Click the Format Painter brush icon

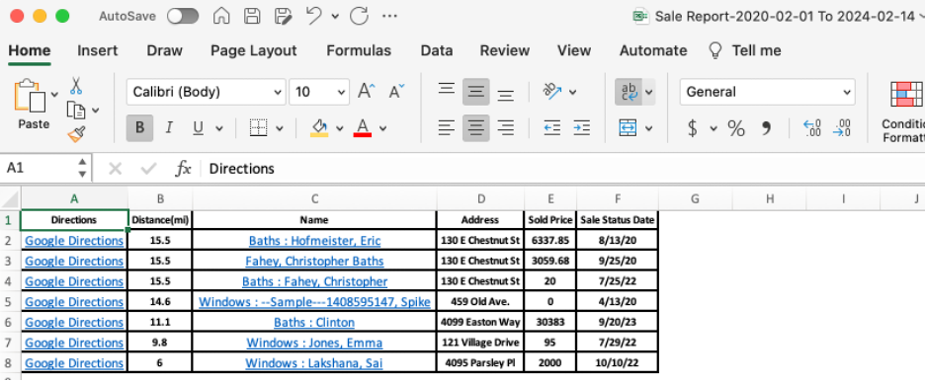pos(76,135)
